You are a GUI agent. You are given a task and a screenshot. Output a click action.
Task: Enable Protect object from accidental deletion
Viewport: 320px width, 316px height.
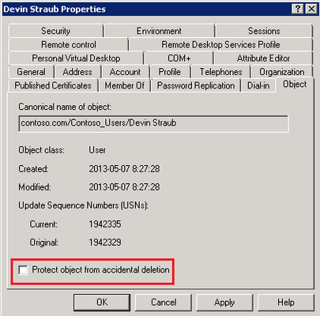click(23, 270)
